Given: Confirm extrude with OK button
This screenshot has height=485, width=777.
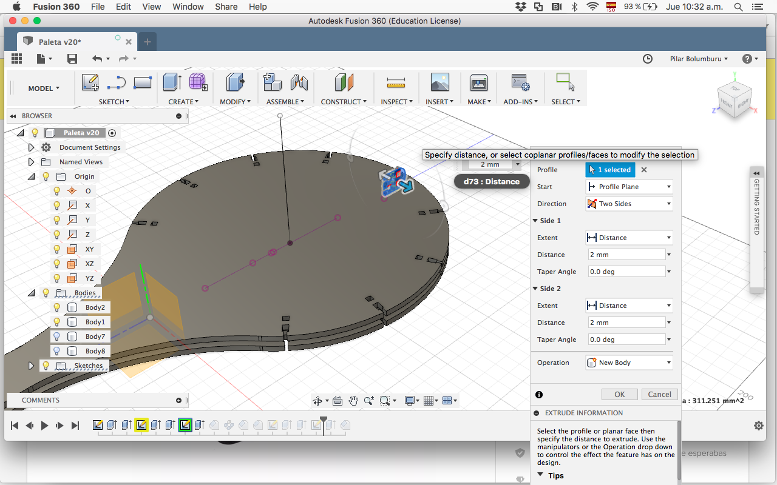Looking at the screenshot, I should (619, 394).
